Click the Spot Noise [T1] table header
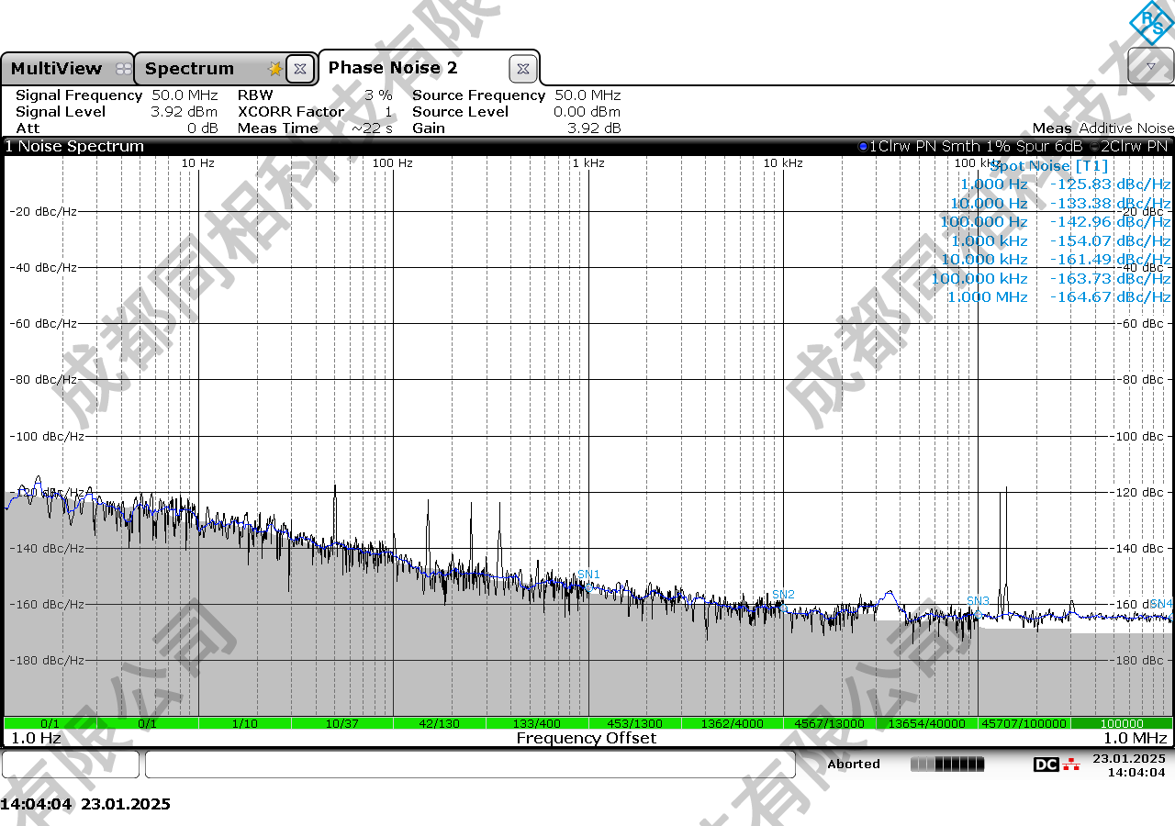Viewport: 1175px width, 826px height. tap(1048, 166)
